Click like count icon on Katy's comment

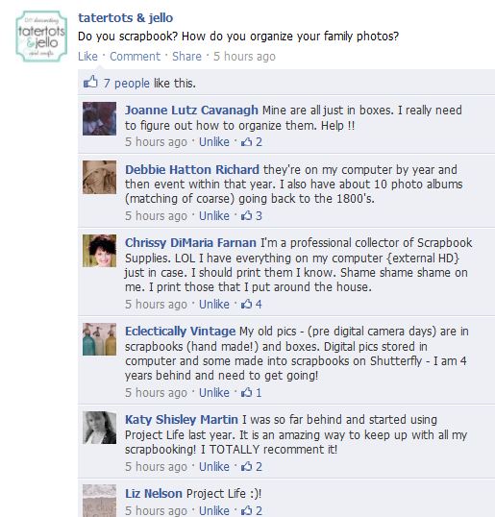click(247, 467)
